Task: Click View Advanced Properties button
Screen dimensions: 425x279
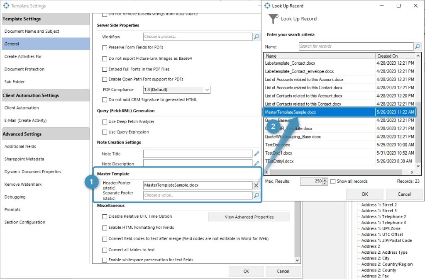Action: pos(249,217)
